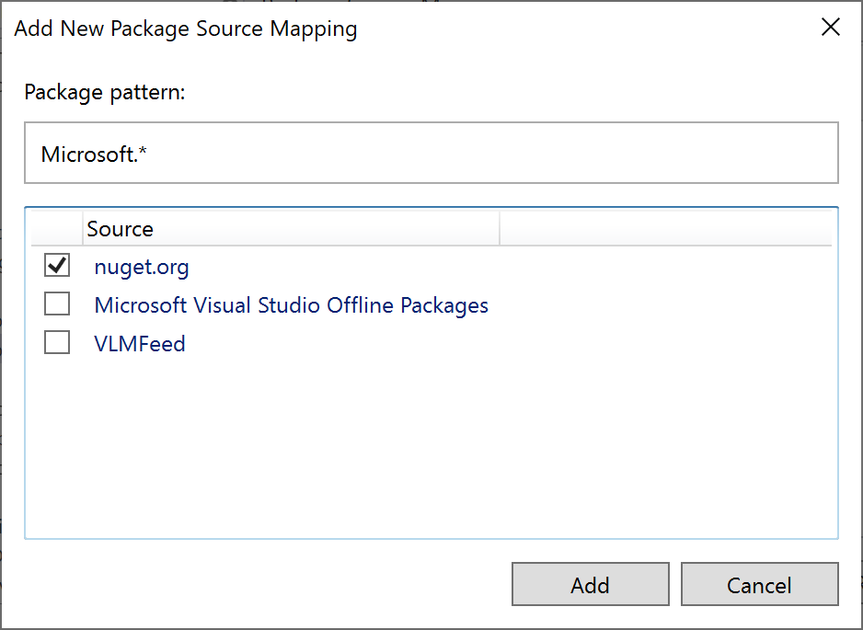Close the Add New Package Source Mapping dialog
The height and width of the screenshot is (630, 863).
click(x=830, y=28)
